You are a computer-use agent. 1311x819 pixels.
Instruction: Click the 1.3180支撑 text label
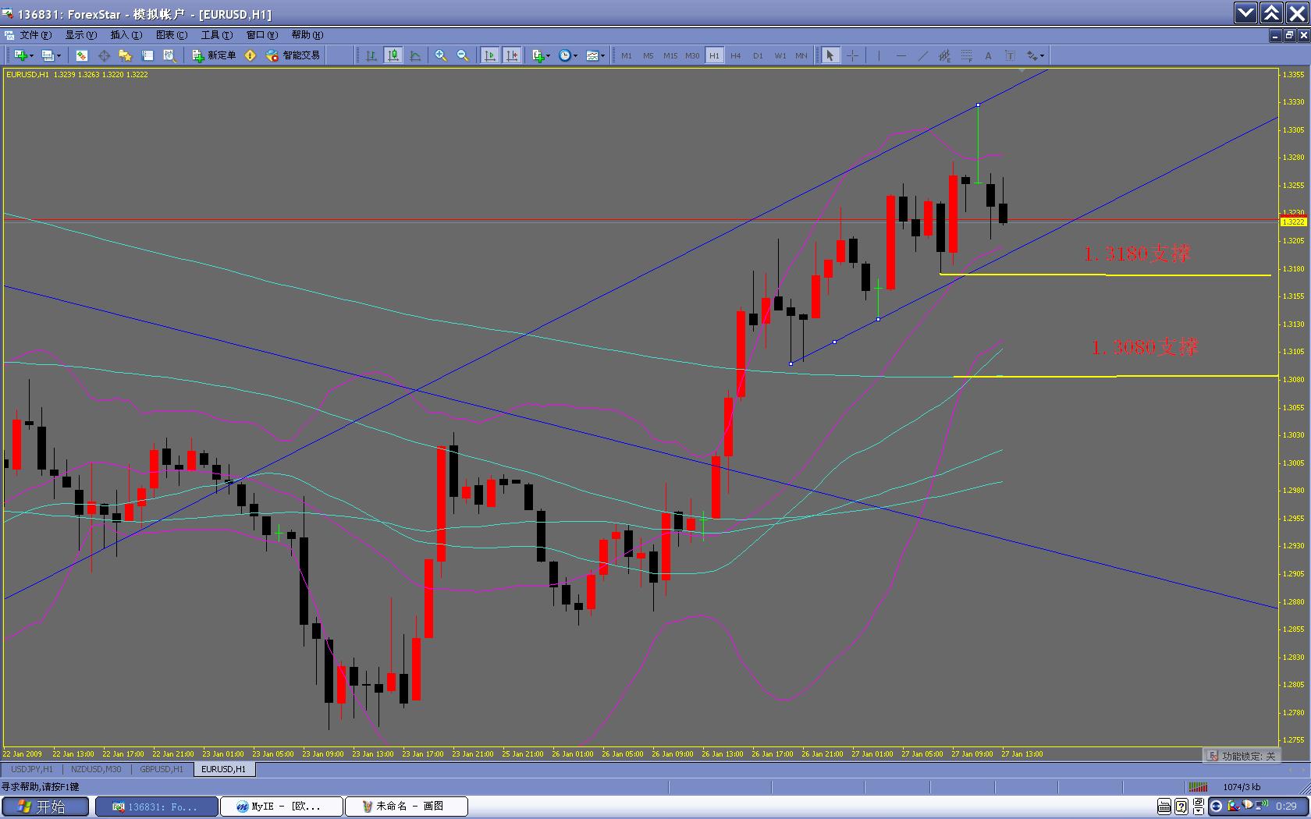1137,253
